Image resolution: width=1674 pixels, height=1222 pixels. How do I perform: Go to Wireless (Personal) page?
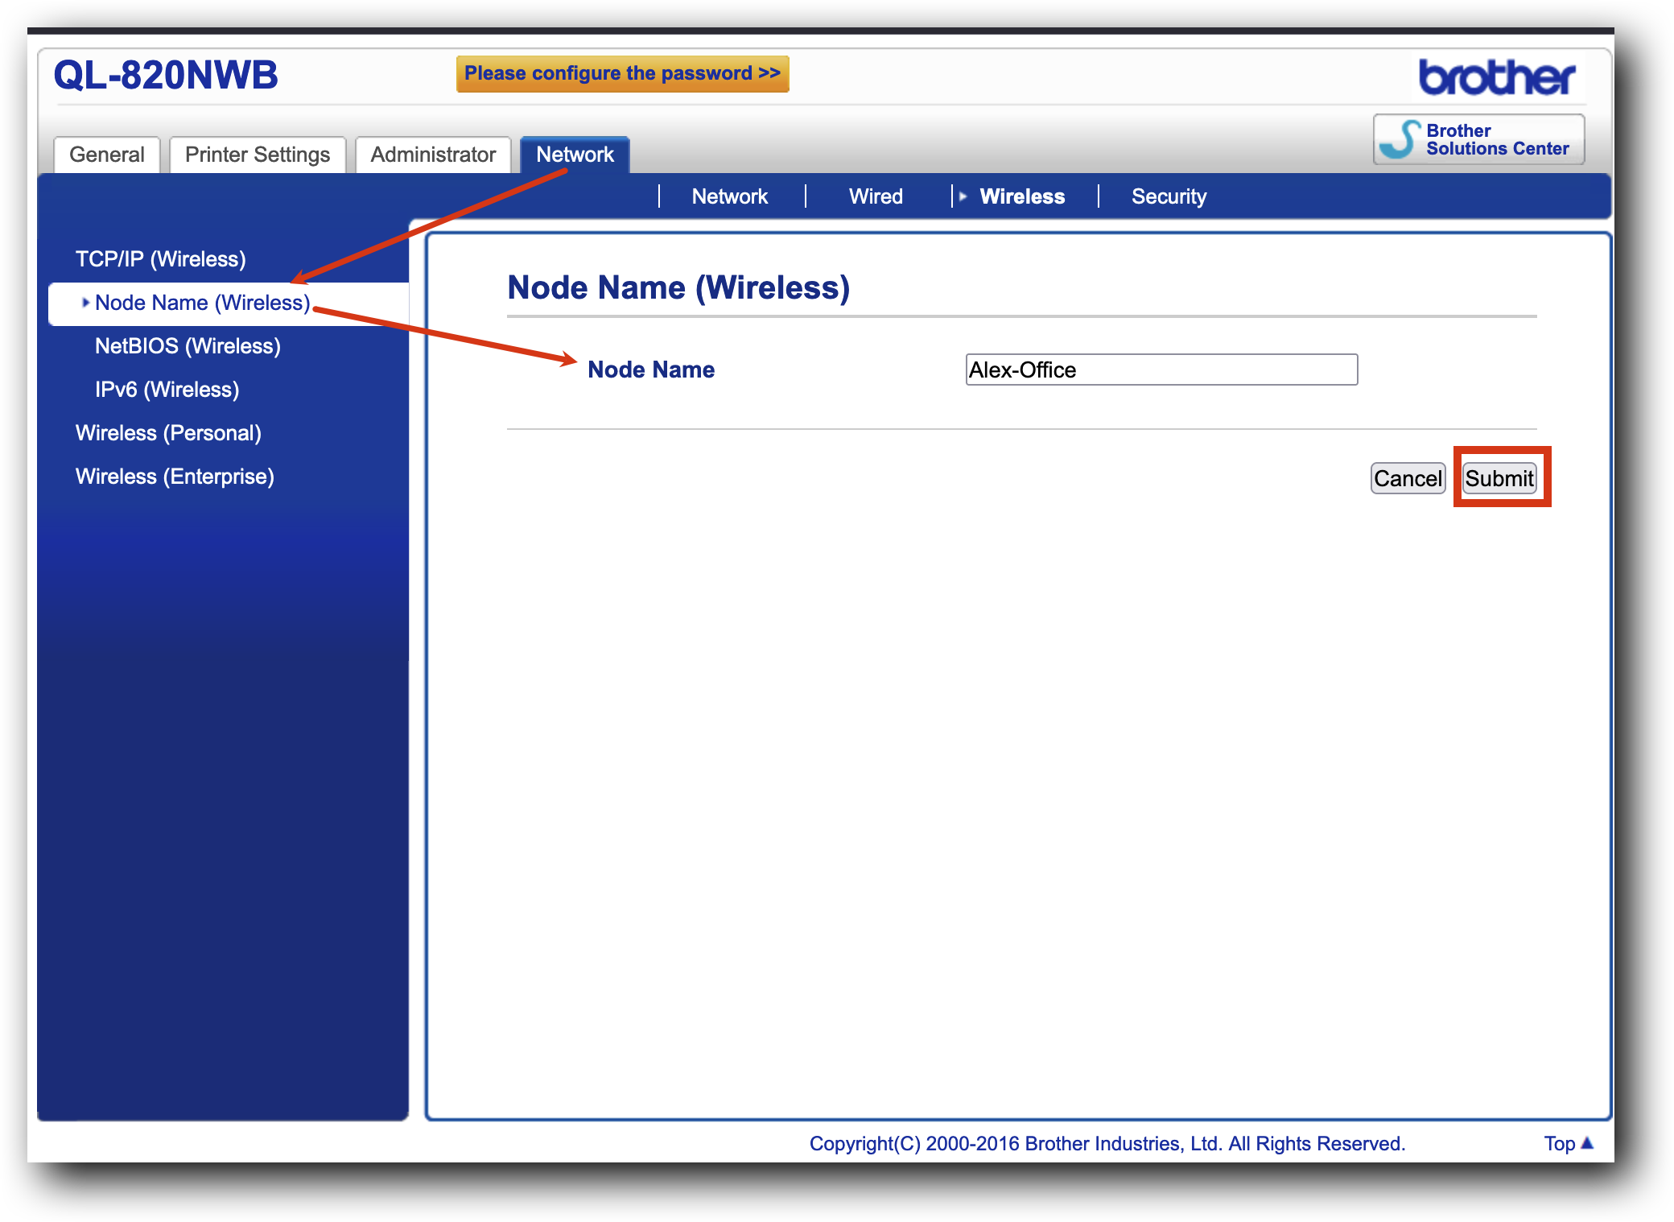[168, 433]
